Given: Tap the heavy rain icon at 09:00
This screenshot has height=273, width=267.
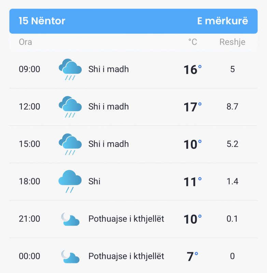Looking at the screenshot, I should tap(70, 69).
